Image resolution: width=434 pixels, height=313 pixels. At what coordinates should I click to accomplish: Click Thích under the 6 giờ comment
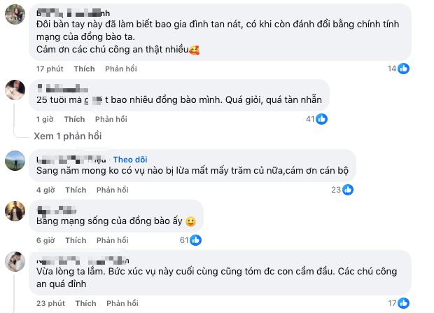point(76,240)
